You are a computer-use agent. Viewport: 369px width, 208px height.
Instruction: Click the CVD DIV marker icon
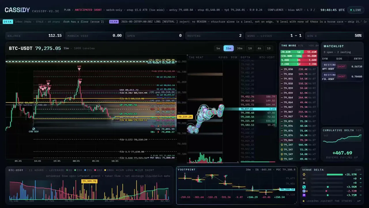[34, 129]
